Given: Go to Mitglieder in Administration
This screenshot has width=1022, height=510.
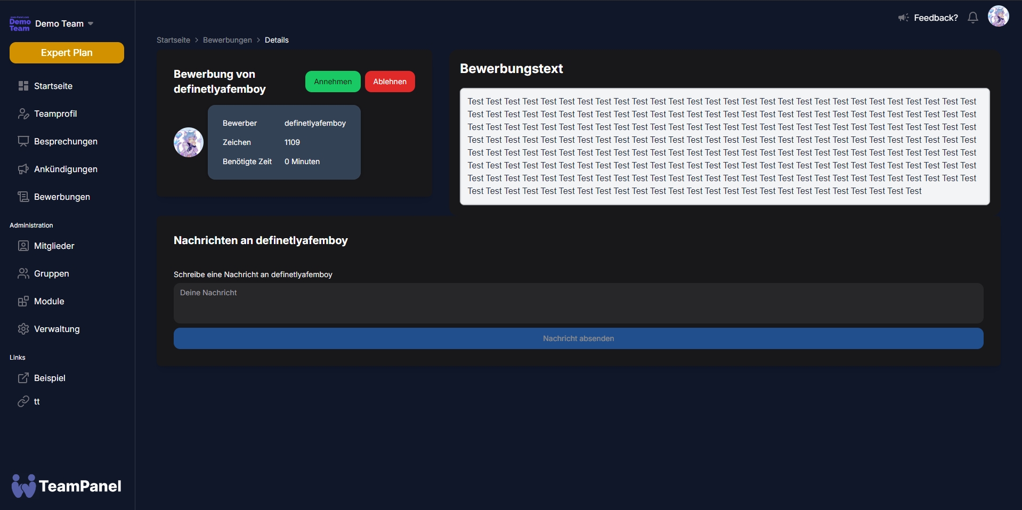Looking at the screenshot, I should [x=54, y=246].
